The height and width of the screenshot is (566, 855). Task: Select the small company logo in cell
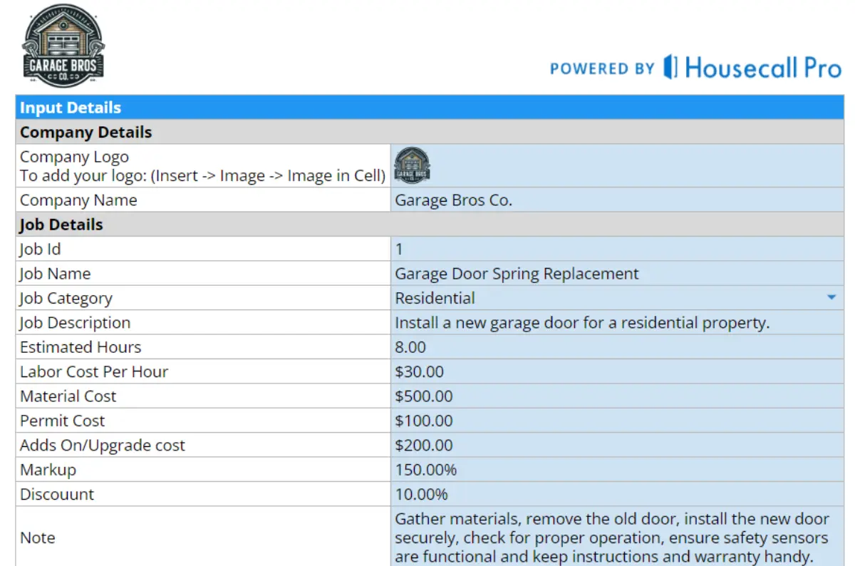[x=412, y=165]
